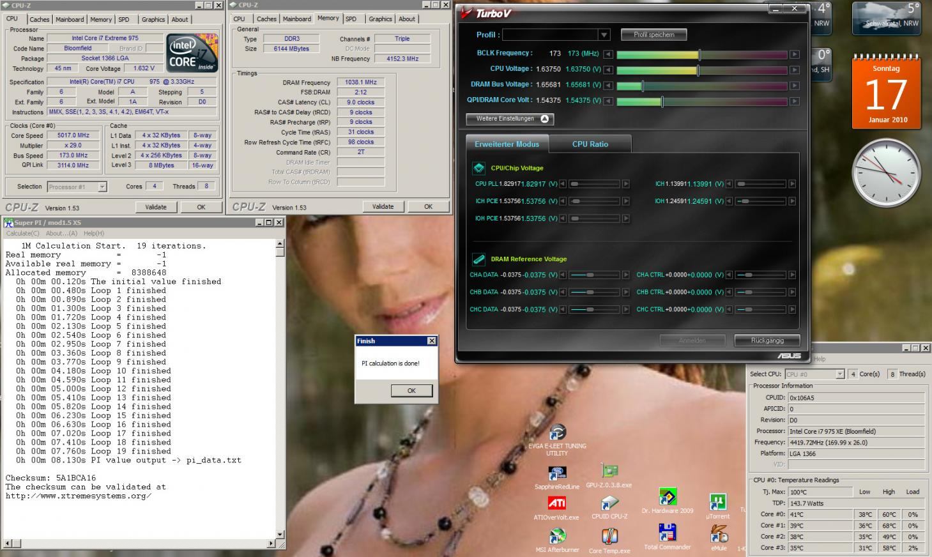Viewport: 932px width, 557px height.
Task: Open the Help(H) menu in Super PI
Action: (93, 233)
